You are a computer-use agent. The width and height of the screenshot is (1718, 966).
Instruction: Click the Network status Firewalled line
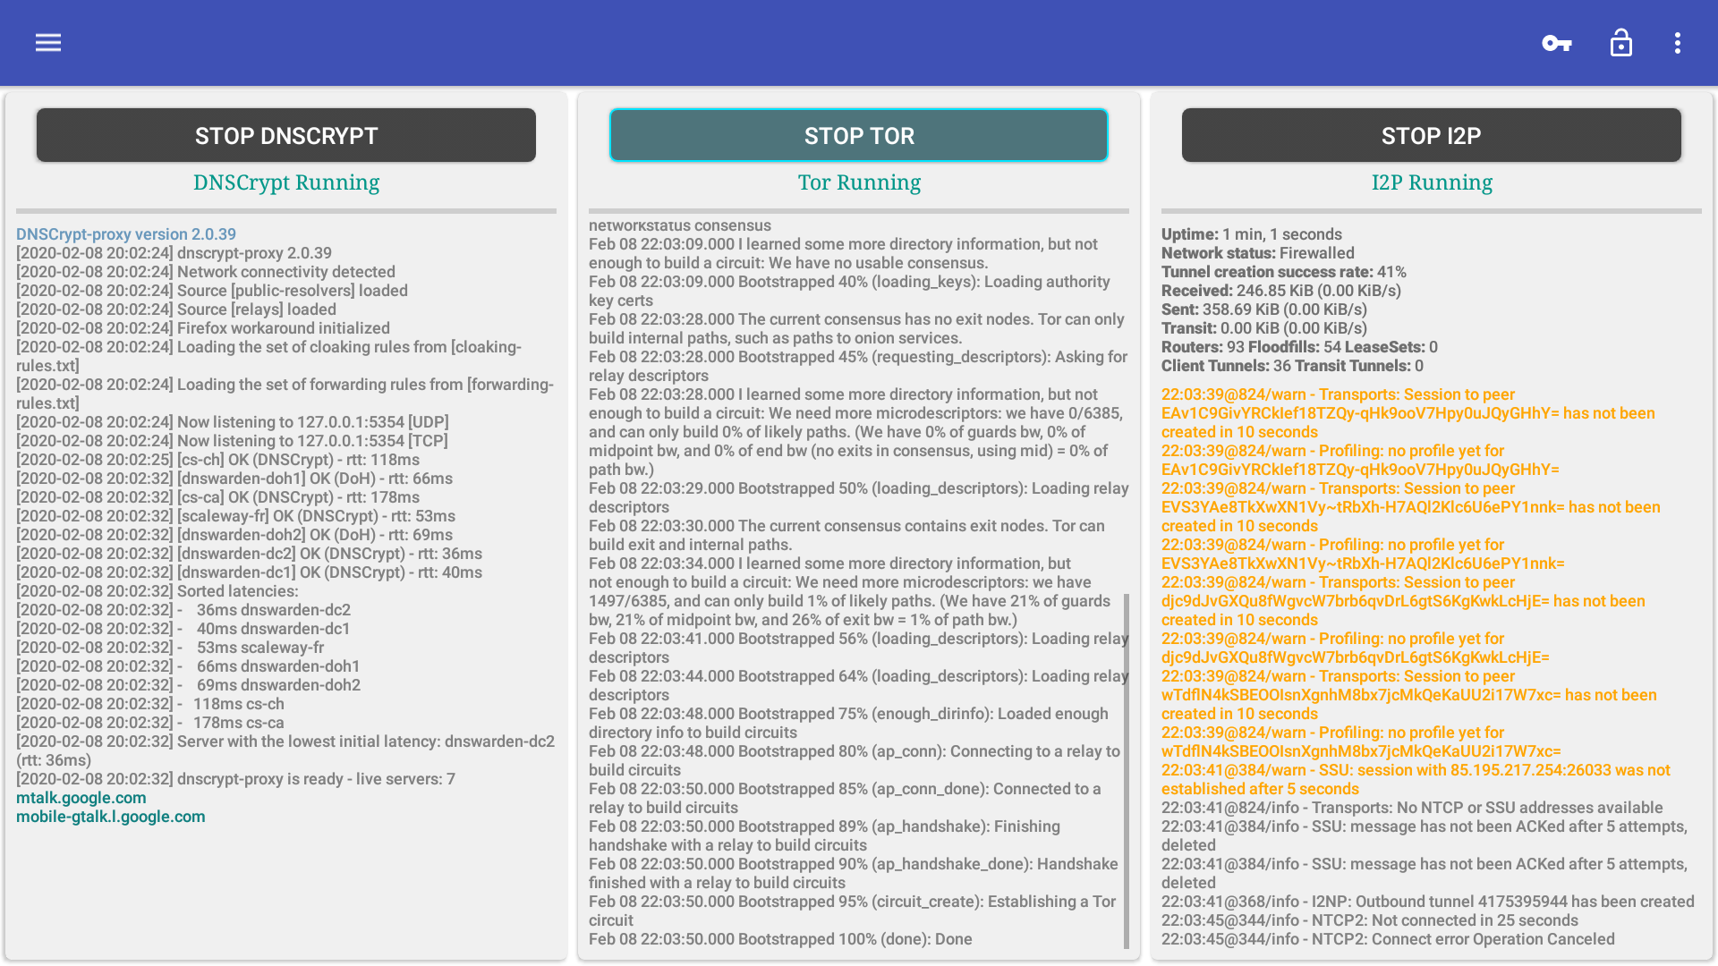(1257, 253)
